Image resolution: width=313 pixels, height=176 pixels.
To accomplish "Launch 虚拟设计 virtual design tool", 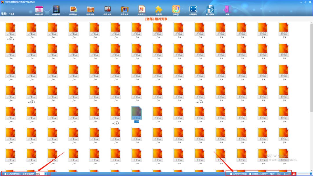I will (141, 10).
